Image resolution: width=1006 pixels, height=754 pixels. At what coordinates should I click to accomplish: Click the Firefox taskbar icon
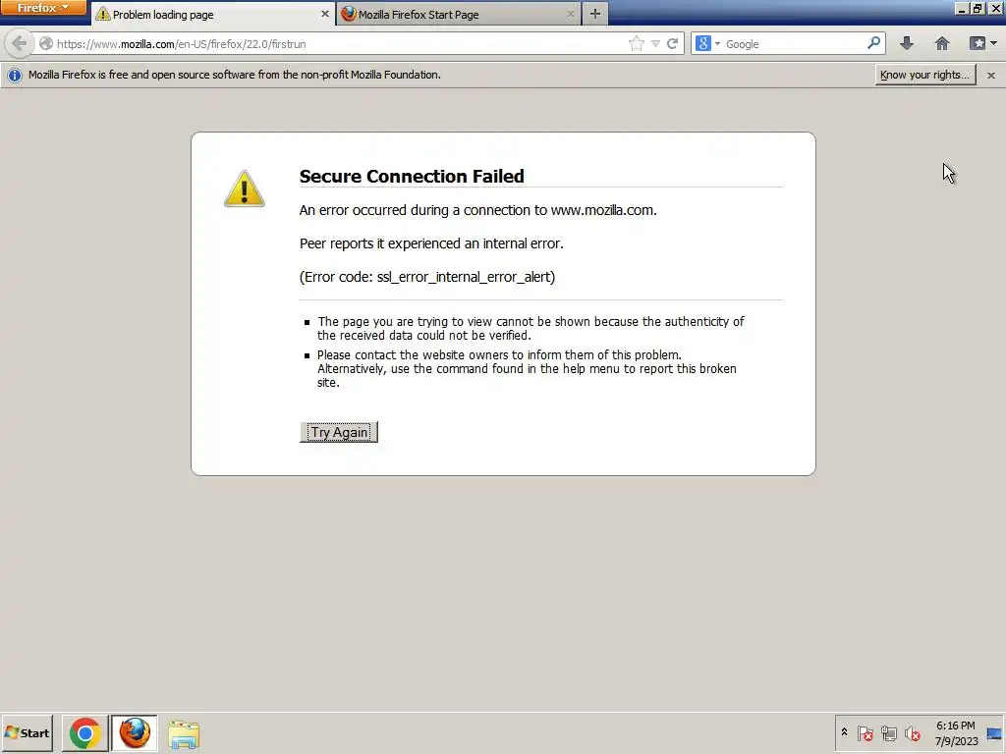click(x=134, y=733)
